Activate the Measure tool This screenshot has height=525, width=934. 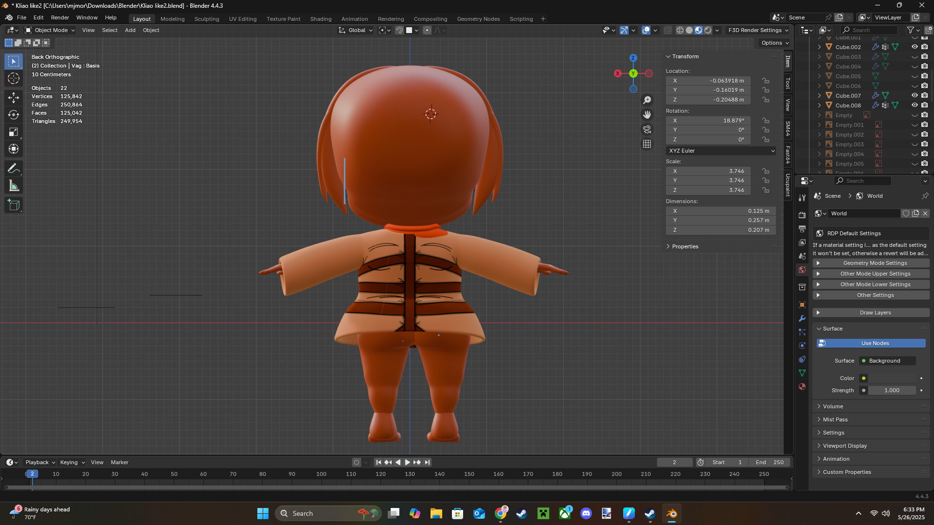[x=14, y=186]
